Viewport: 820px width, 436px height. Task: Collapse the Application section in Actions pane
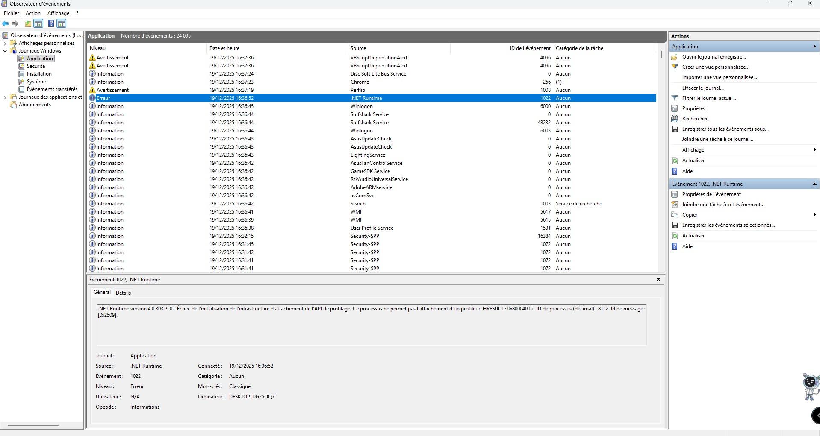814,47
